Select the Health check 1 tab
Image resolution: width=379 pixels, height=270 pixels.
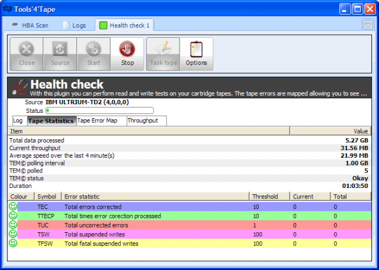coord(124,25)
